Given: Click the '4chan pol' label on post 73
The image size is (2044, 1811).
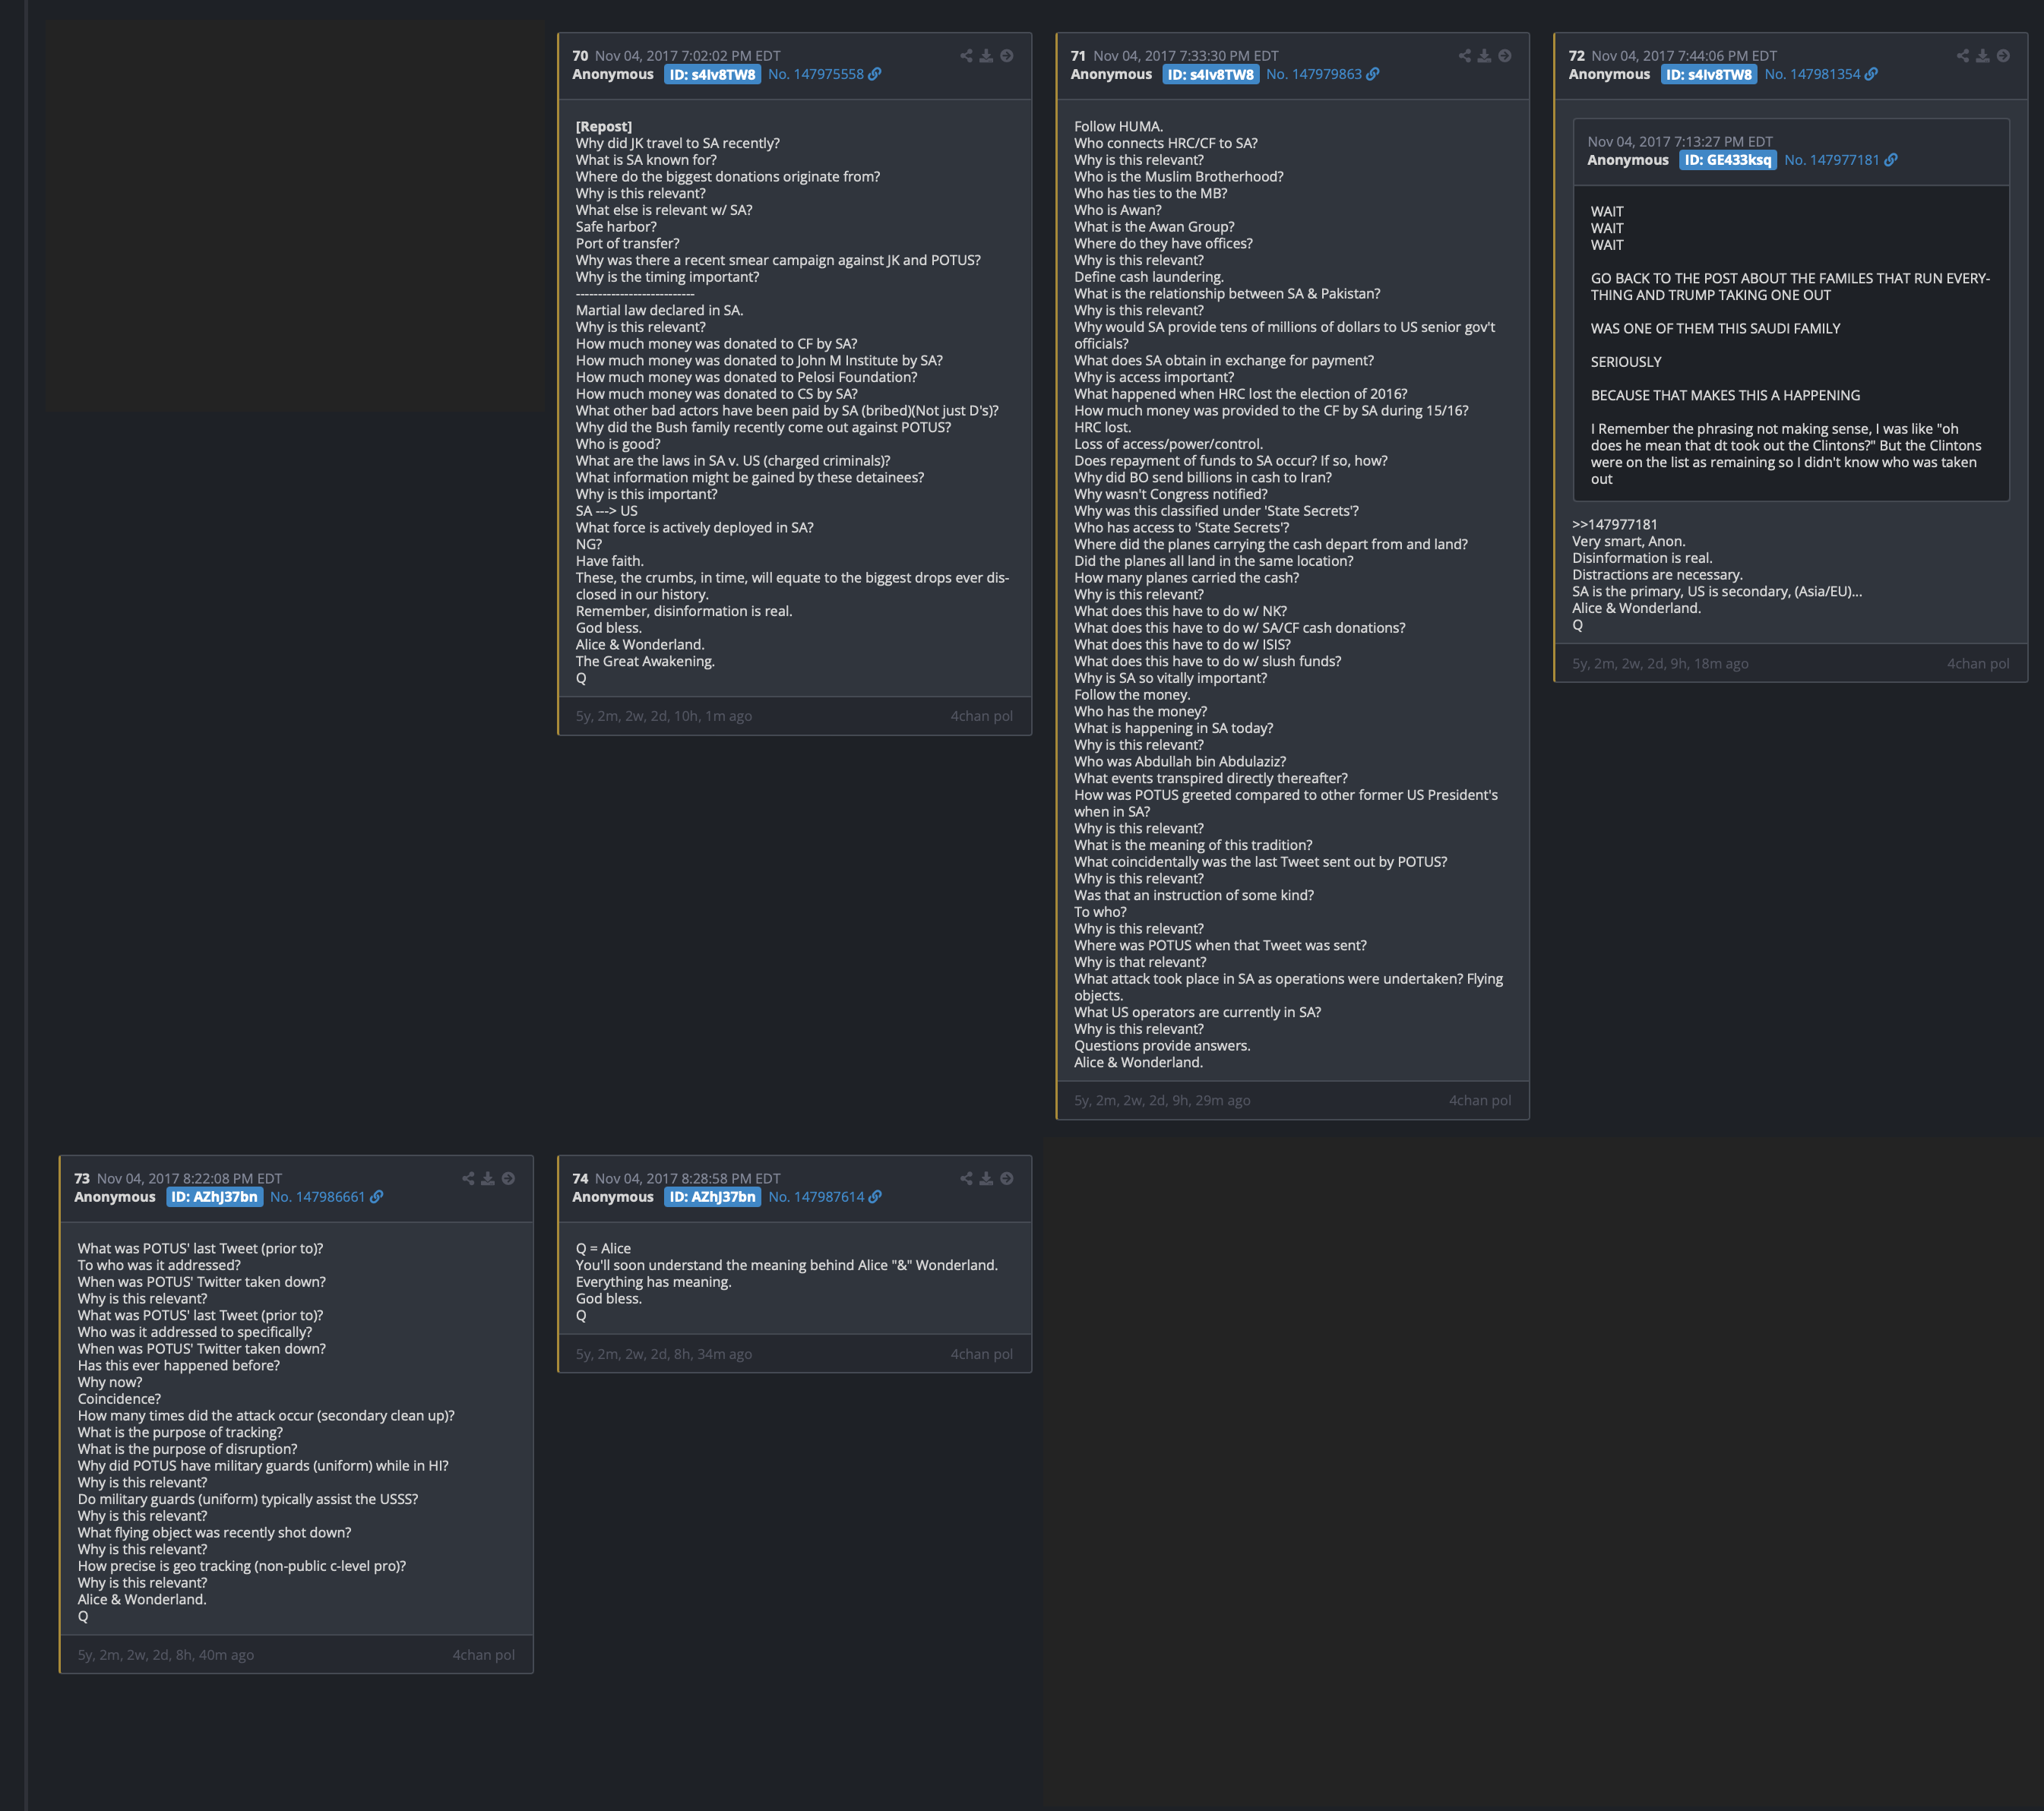Looking at the screenshot, I should 483,1655.
